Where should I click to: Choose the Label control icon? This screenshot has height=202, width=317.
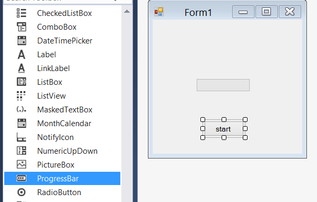[21, 55]
